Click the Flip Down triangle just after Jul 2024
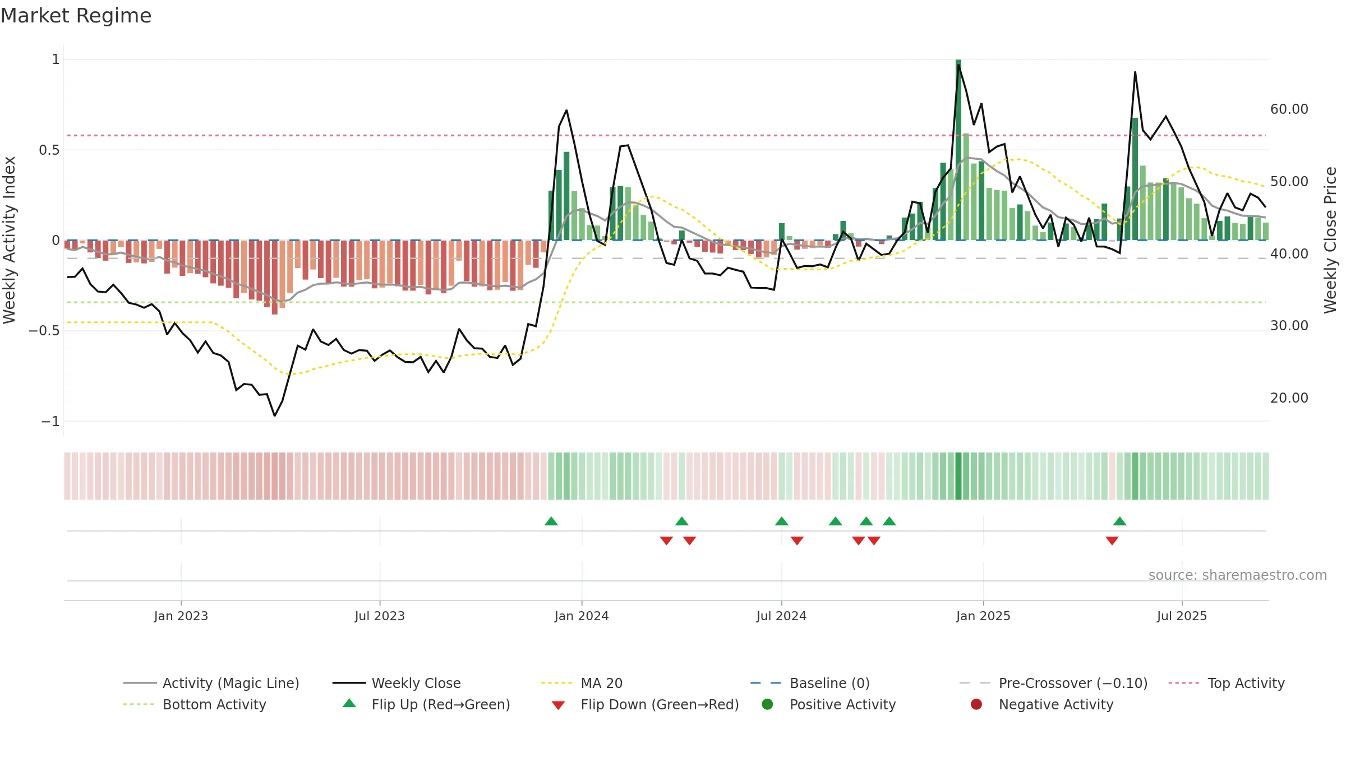1346x757 pixels. pyautogui.click(x=797, y=541)
